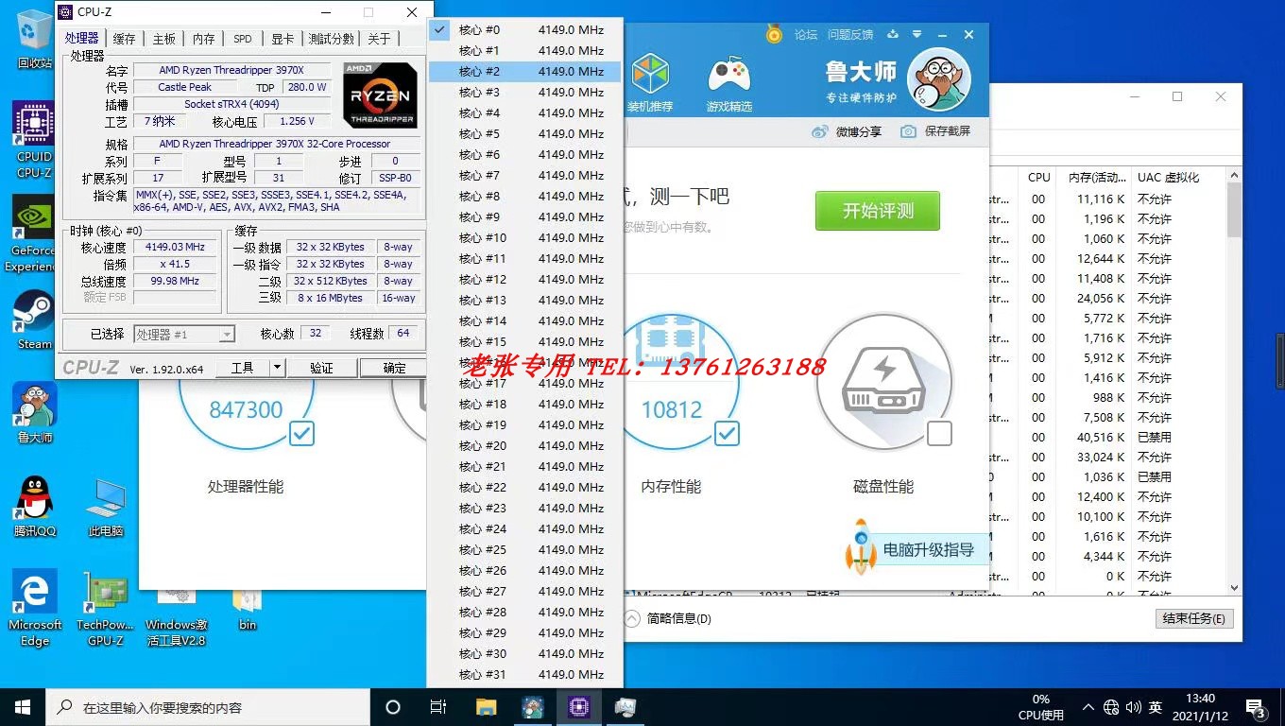Image resolution: width=1285 pixels, height=726 pixels.
Task: Click the download tray icon in Ludashi title bar
Action: 893,35
